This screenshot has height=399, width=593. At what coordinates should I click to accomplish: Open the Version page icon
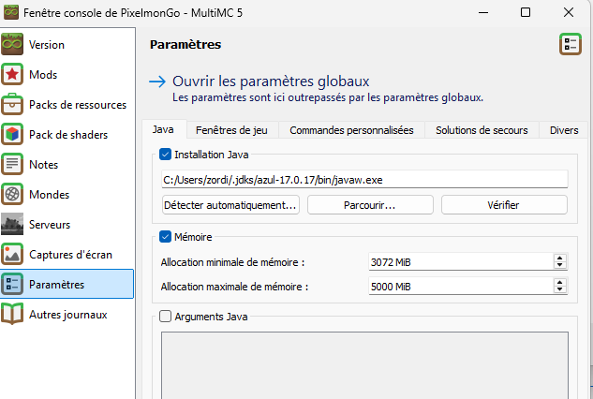pos(13,45)
